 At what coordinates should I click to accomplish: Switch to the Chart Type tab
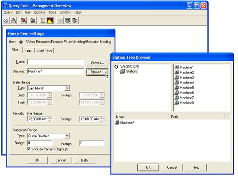click(44, 50)
